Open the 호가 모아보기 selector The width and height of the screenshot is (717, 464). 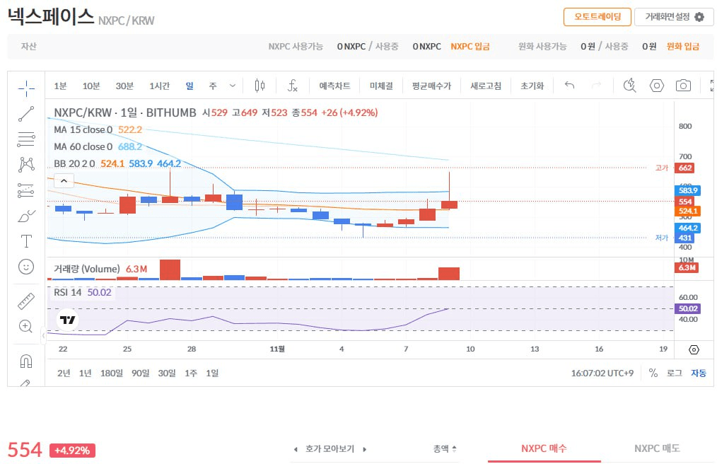point(330,448)
